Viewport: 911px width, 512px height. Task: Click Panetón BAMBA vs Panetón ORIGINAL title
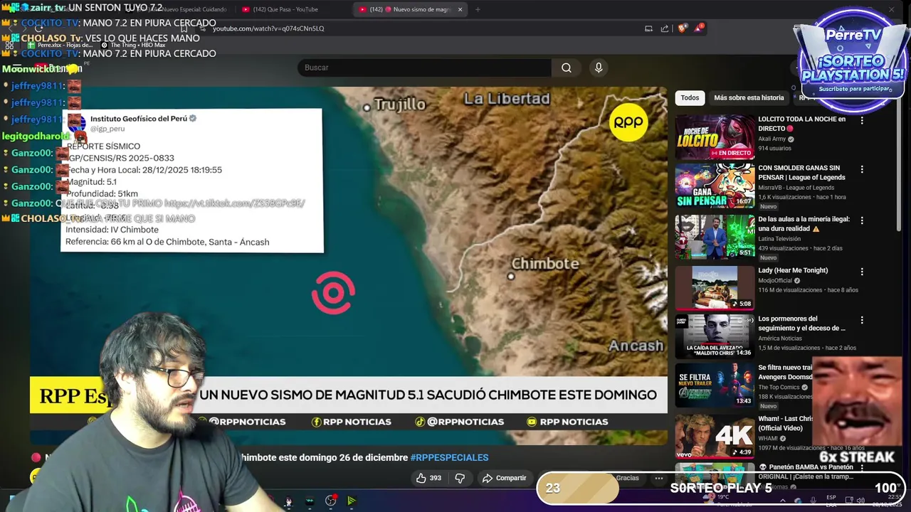(x=806, y=471)
